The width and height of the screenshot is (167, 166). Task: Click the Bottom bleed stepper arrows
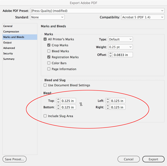pyautogui.click(x=58, y=107)
